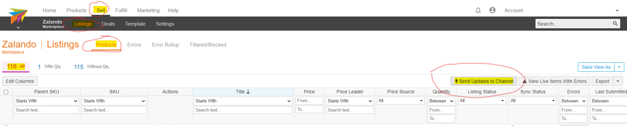Open the Export dropdown arrow
The image size is (627, 126).
[x=618, y=81]
